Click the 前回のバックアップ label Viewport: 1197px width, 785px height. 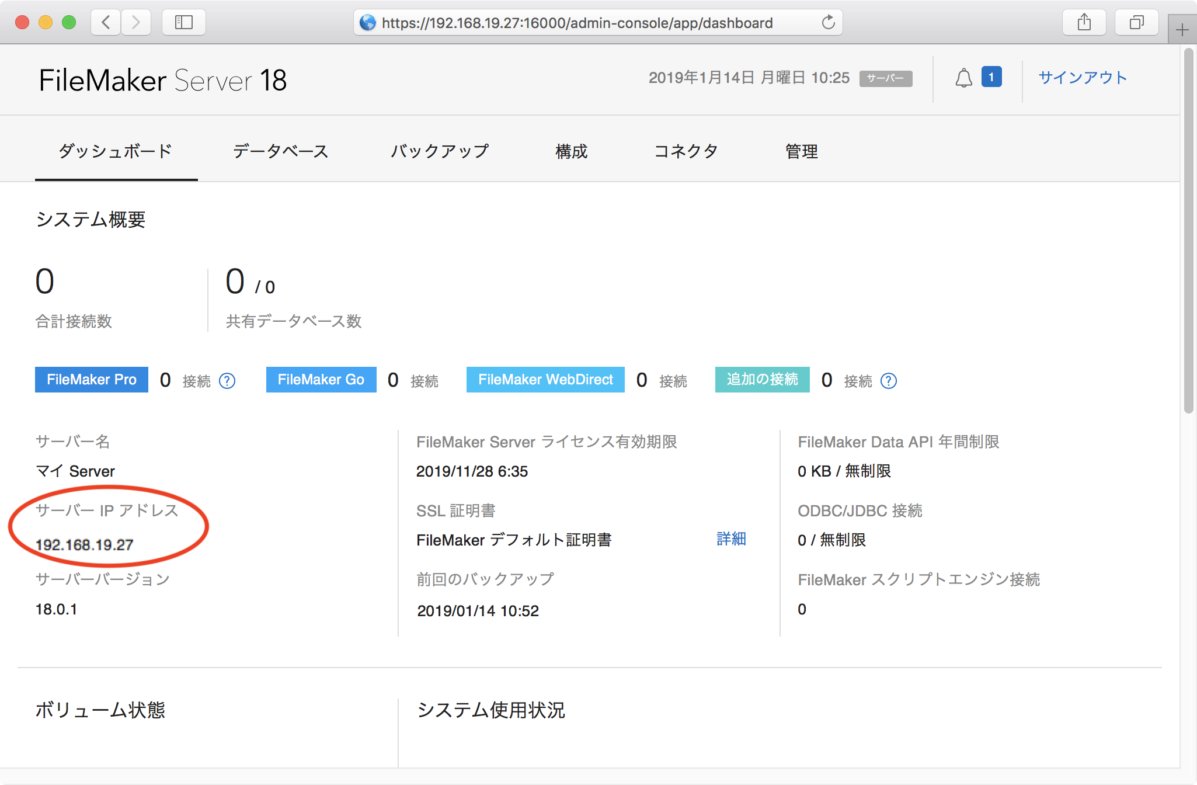tap(485, 579)
